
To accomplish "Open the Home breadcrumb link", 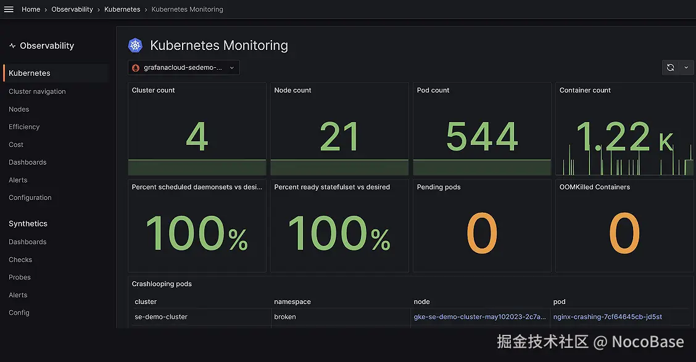I will click(x=31, y=9).
